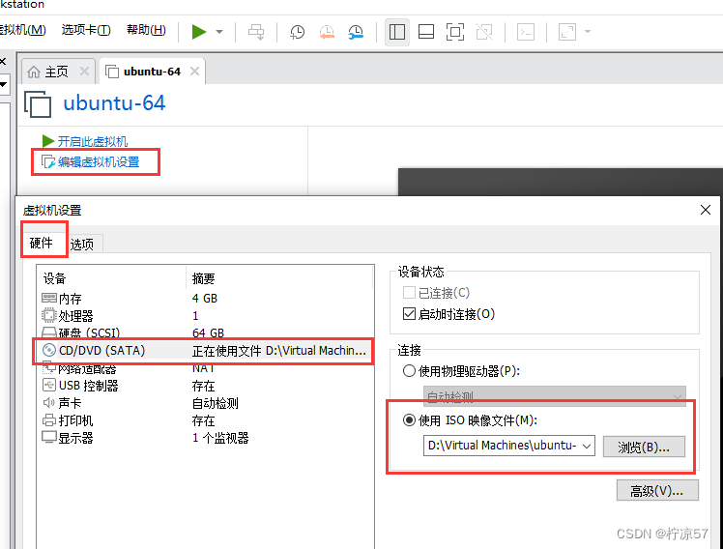The image size is (723, 549).
Task: Toggle the thumbnail bar view icon
Action: (x=426, y=32)
